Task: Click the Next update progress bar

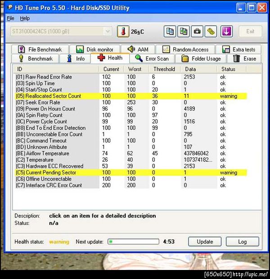Action: 133,242
